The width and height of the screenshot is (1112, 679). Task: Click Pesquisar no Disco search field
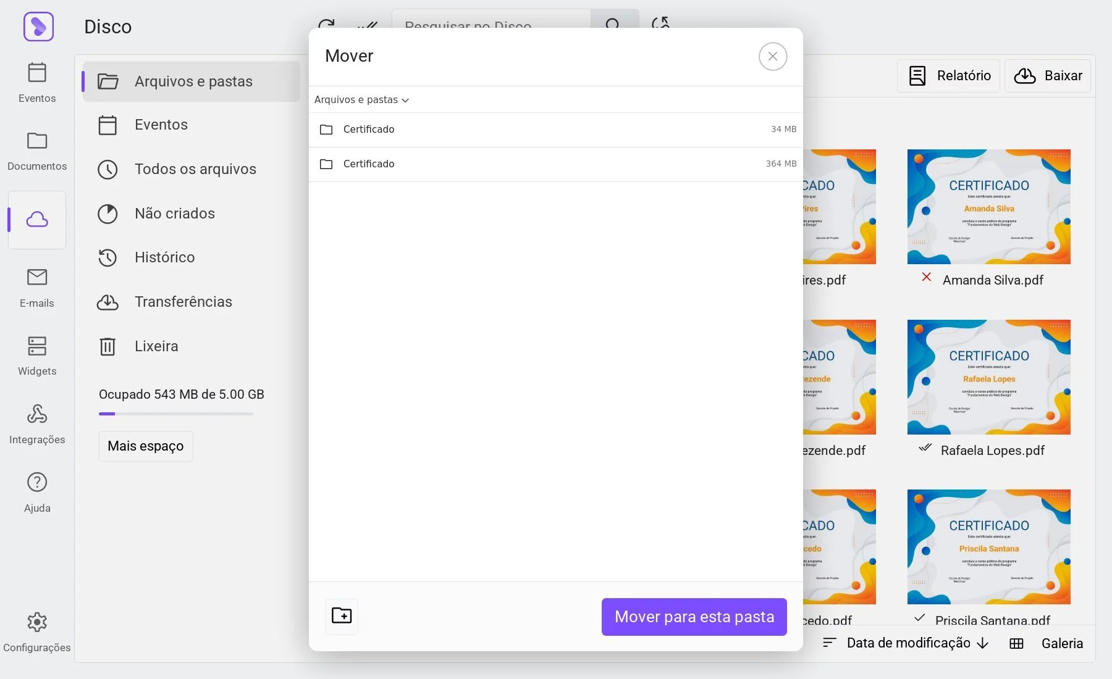tap(492, 19)
